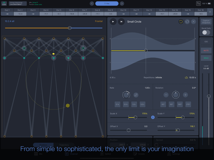Toggle the scale lock icon

(153, 117)
